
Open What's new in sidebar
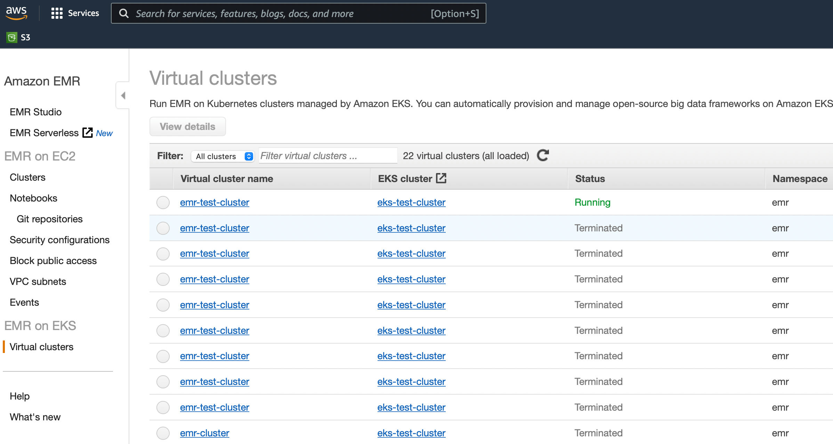tap(35, 417)
